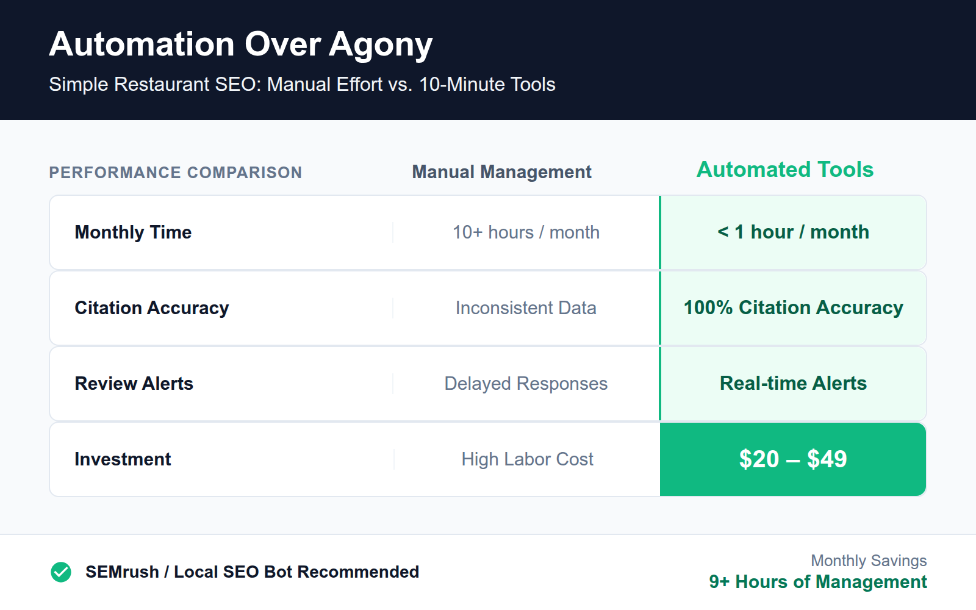Select the Citation Accuracy row label
Viewport: 976px width, 610px height.
pos(151,307)
